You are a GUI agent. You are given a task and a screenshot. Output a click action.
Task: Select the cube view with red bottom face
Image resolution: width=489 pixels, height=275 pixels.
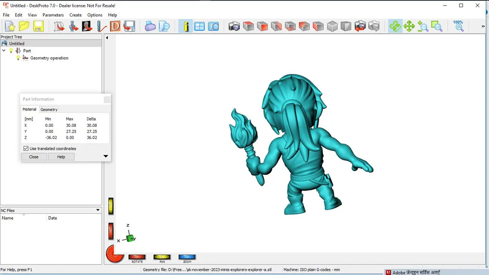[290, 26]
